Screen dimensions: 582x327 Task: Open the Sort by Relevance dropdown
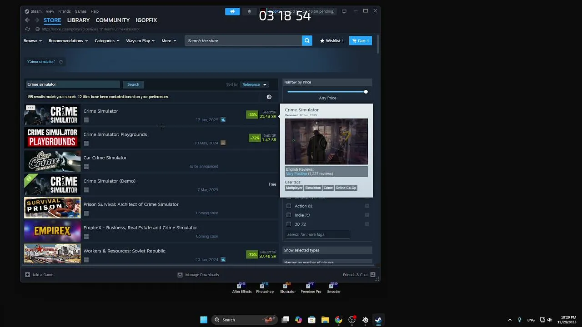(255, 84)
